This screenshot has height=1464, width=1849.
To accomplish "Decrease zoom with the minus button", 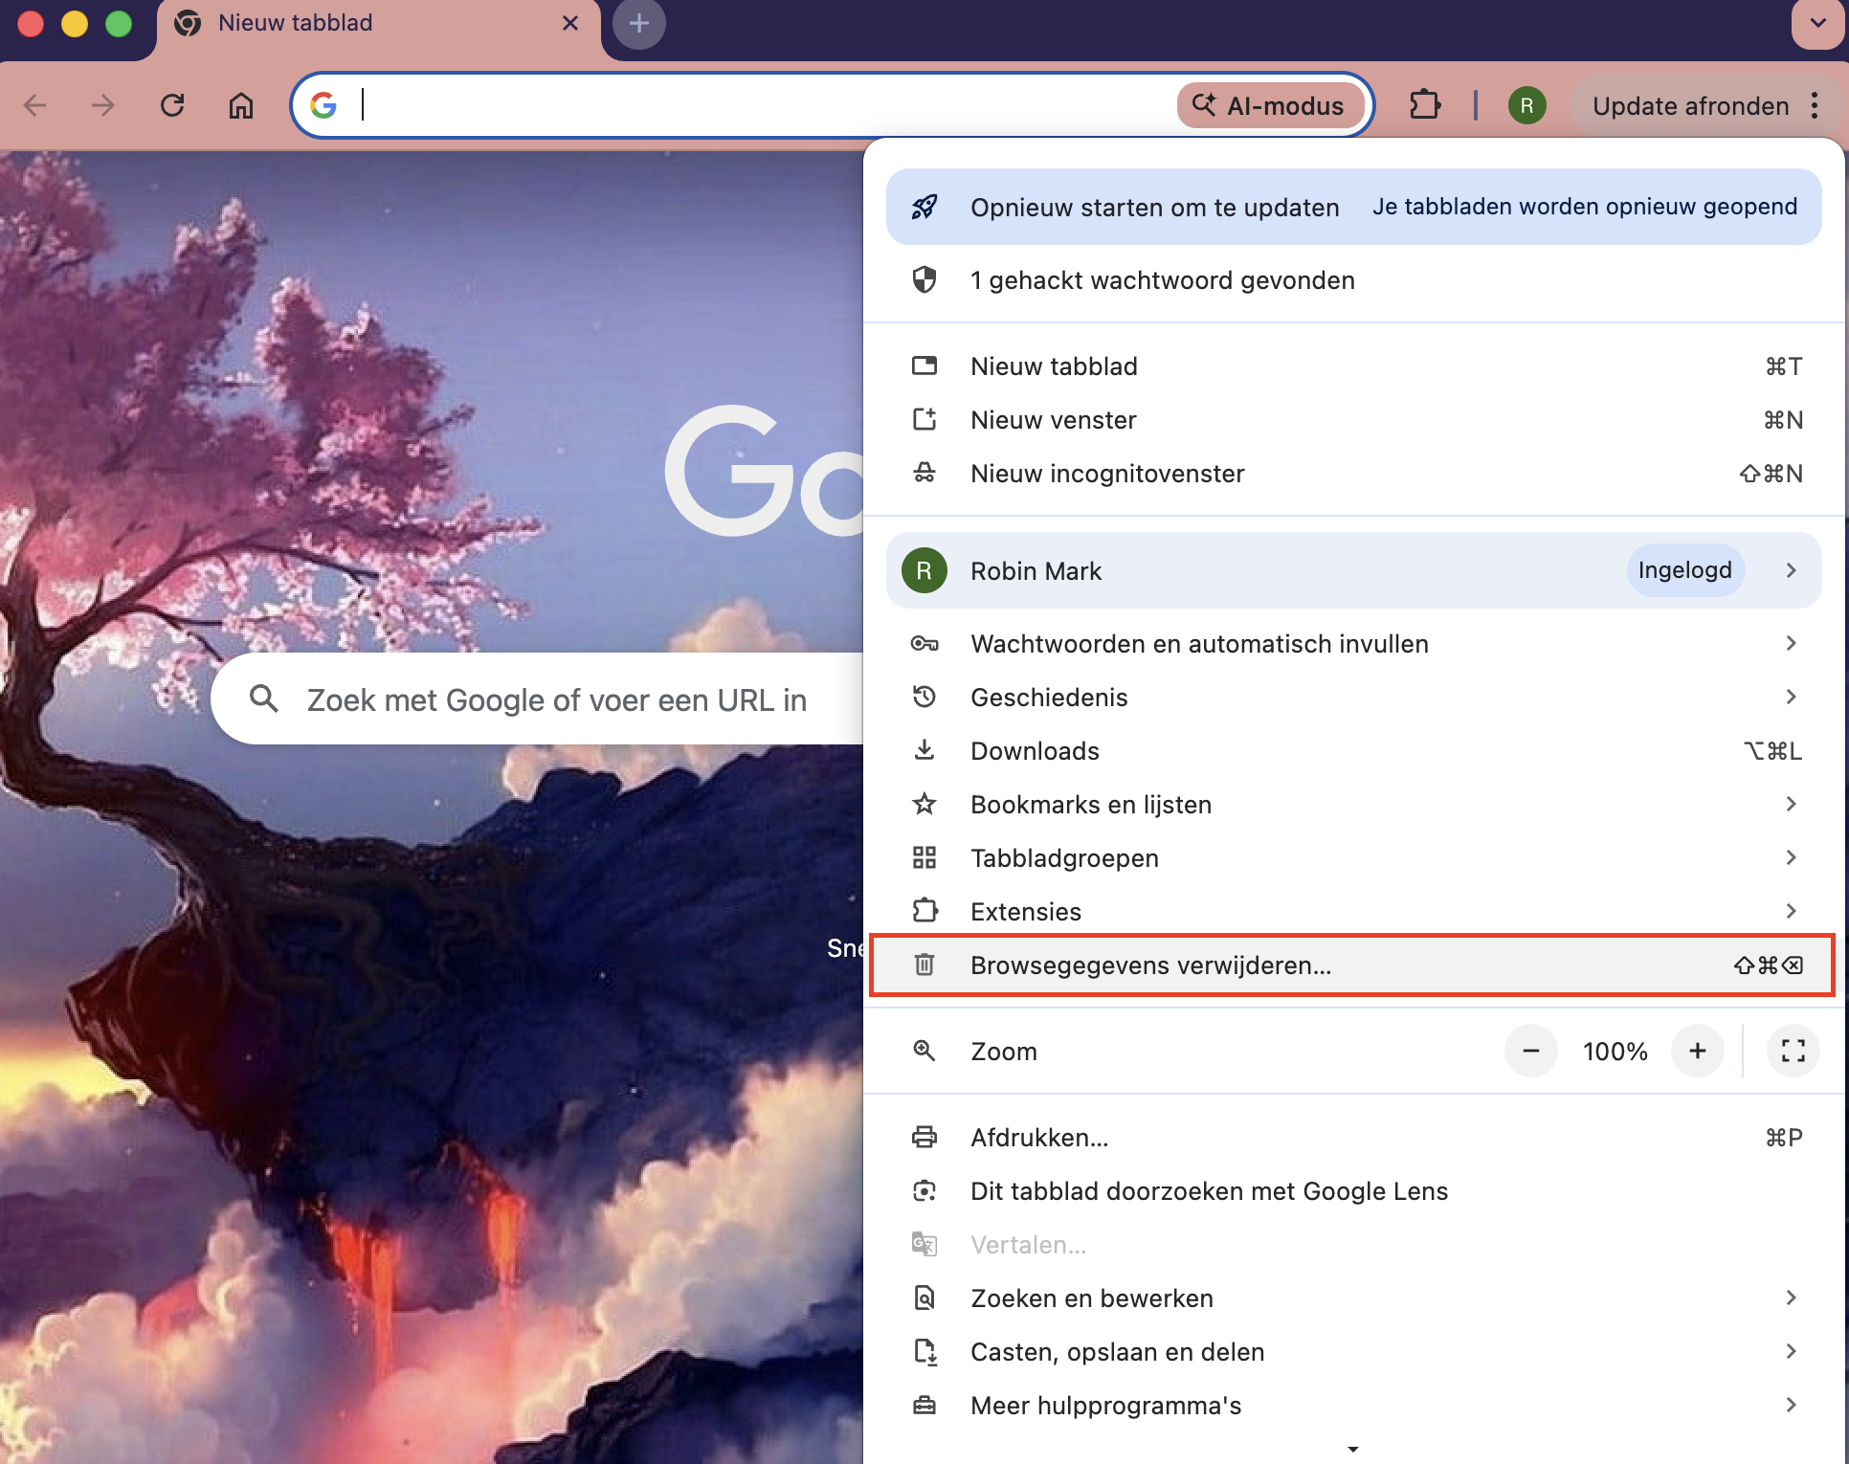I will tap(1531, 1051).
